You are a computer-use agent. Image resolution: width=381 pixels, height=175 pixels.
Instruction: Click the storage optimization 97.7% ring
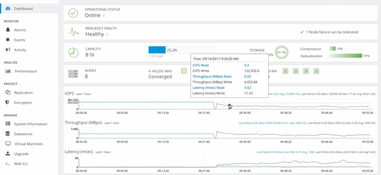[281, 53]
